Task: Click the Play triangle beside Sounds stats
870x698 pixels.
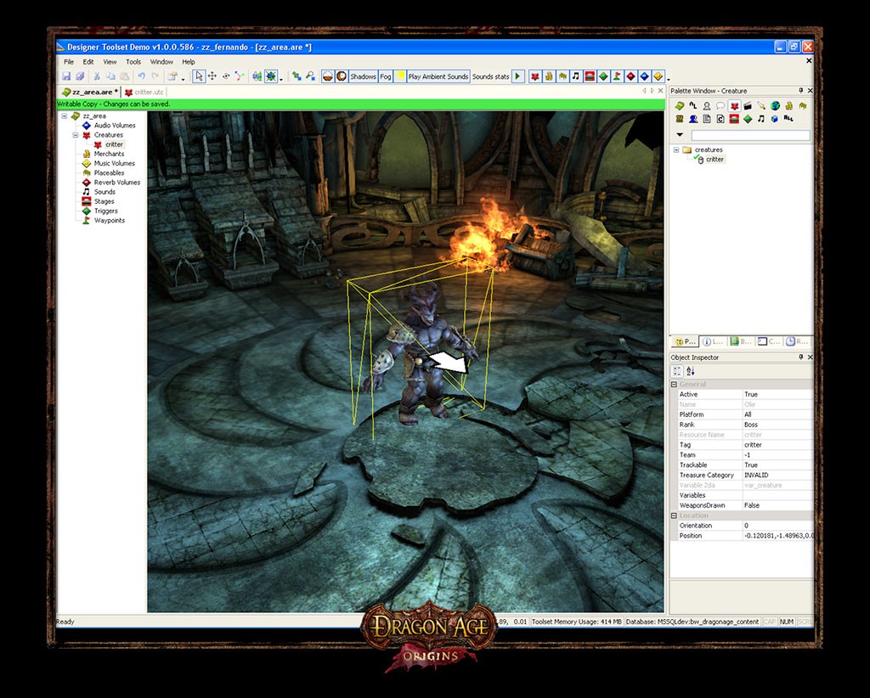Action: (517, 76)
